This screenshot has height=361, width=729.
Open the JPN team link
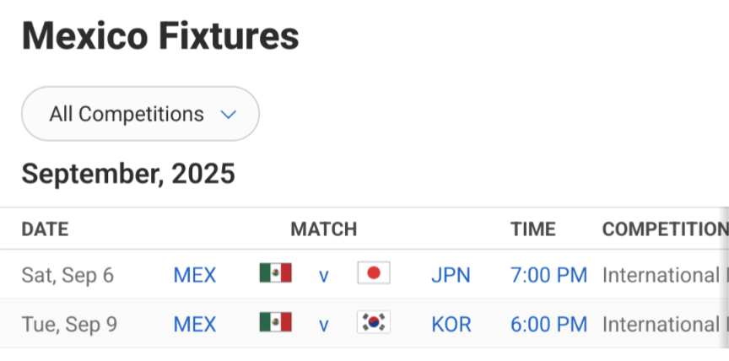point(451,275)
